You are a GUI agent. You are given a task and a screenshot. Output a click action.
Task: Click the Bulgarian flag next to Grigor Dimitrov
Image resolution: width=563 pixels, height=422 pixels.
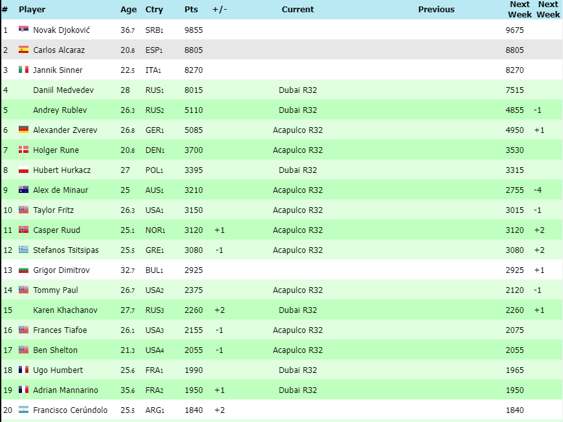[x=23, y=270]
